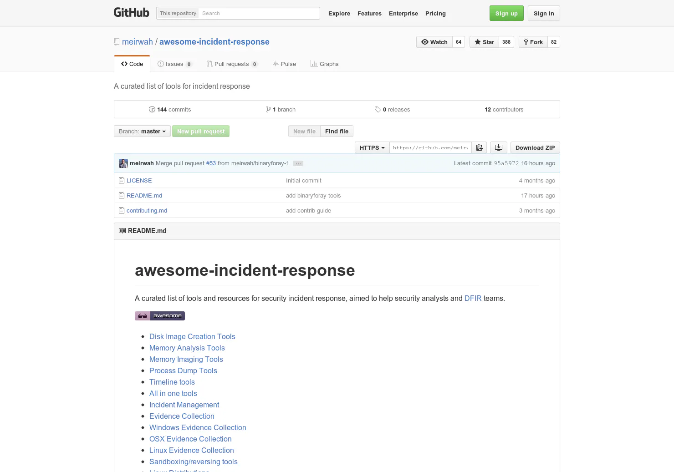The width and height of the screenshot is (674, 472).
Task: Watch this repository
Action: tap(434, 42)
